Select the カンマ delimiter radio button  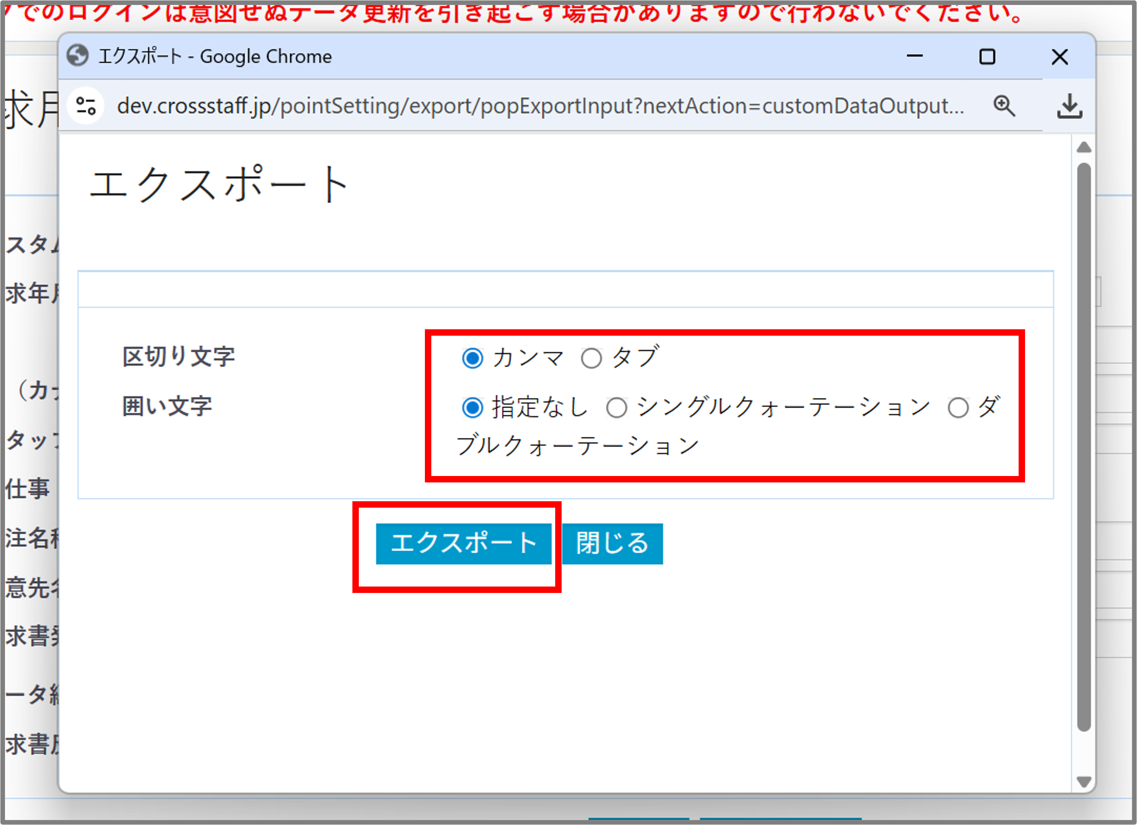pyautogui.click(x=472, y=358)
